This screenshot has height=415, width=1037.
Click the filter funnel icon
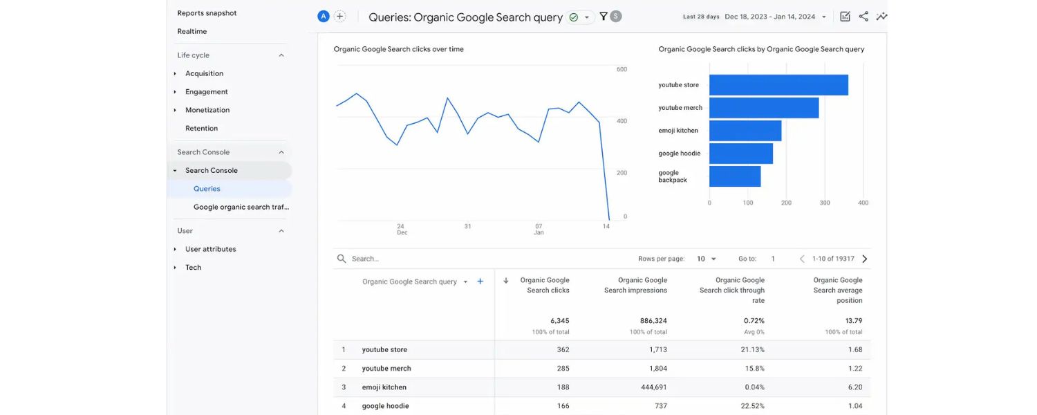(x=602, y=16)
